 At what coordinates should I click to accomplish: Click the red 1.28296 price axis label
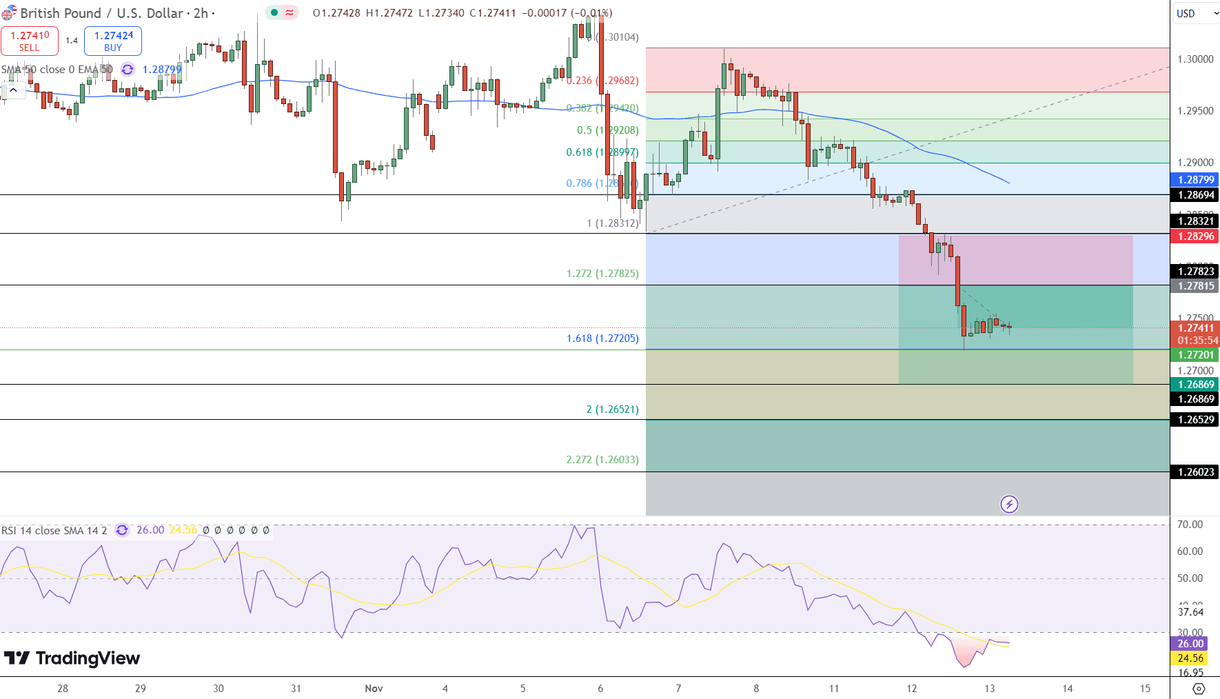[1195, 236]
